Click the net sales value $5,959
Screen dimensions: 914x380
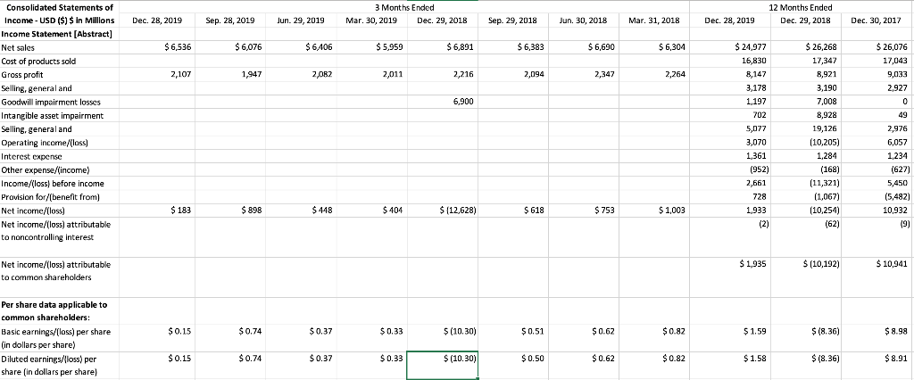387,48
